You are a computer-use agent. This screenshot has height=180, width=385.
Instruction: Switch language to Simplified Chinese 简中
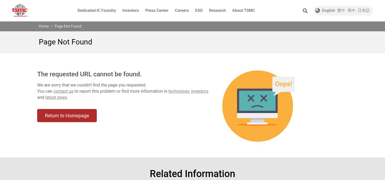click(x=351, y=10)
